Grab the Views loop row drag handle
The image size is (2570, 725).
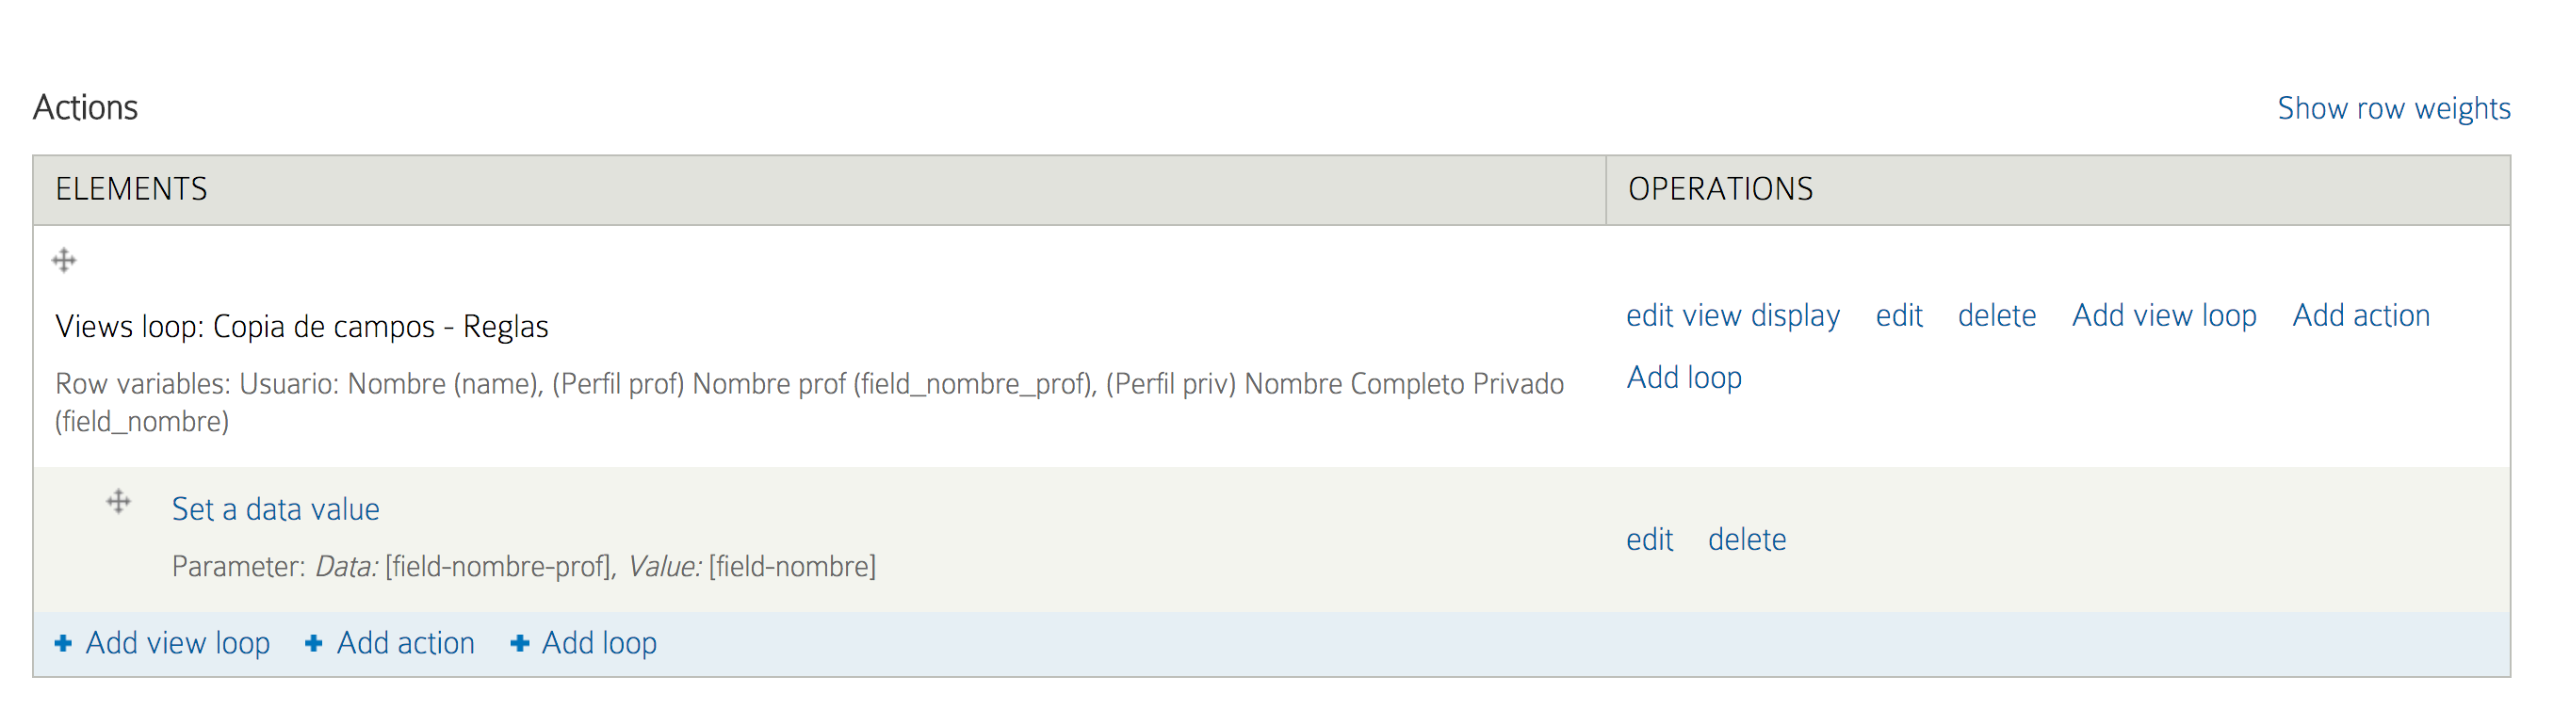[64, 261]
